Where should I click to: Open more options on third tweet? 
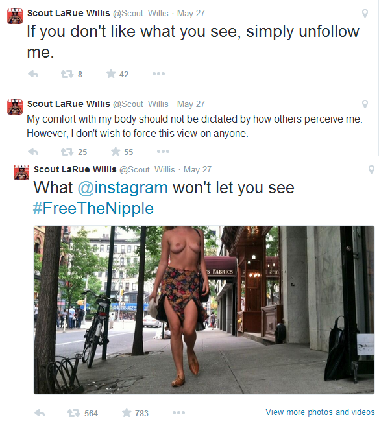pos(178,412)
